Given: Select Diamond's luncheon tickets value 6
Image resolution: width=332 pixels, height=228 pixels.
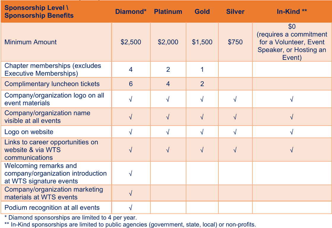Looking at the screenshot, I should (x=131, y=84).
